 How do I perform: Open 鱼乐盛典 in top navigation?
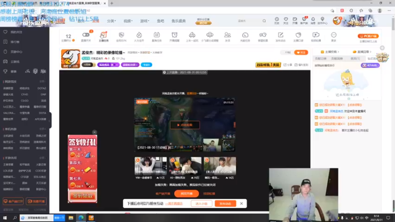179,21
